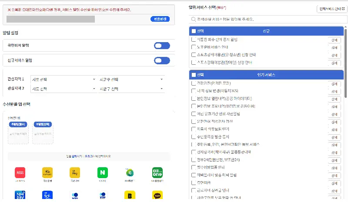Click the 인기서비스 header title

click(266, 75)
